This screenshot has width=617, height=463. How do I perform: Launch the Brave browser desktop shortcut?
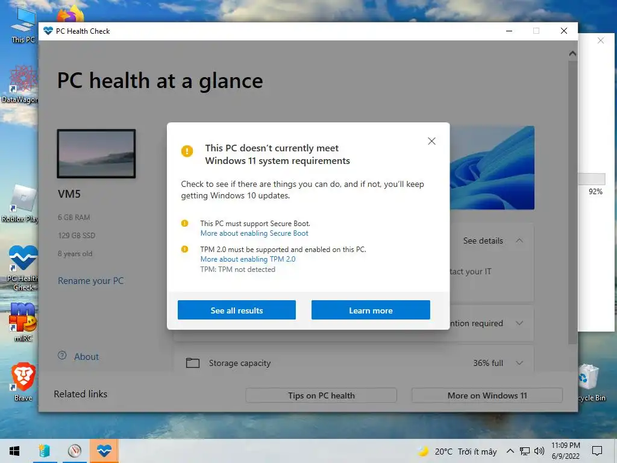[x=23, y=381]
